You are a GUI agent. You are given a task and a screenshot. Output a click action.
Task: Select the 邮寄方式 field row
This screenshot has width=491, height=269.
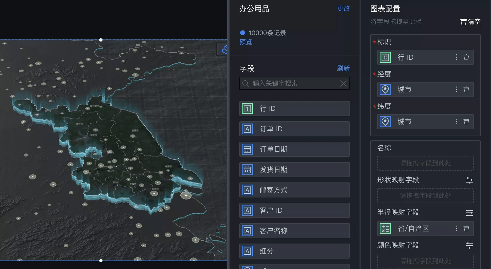(x=294, y=190)
